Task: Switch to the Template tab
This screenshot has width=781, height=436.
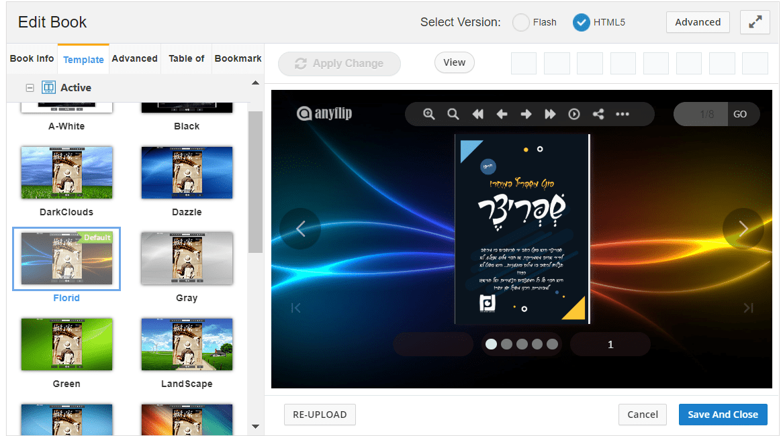Action: (83, 59)
